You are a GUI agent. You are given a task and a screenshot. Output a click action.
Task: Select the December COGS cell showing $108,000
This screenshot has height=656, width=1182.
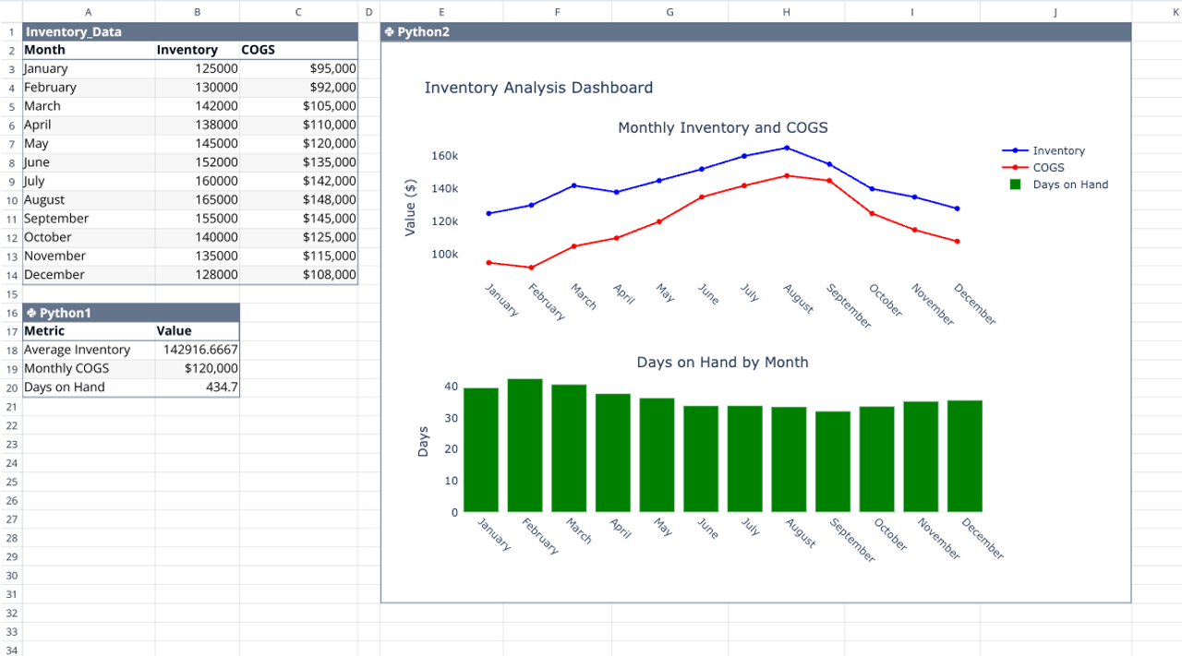click(297, 274)
